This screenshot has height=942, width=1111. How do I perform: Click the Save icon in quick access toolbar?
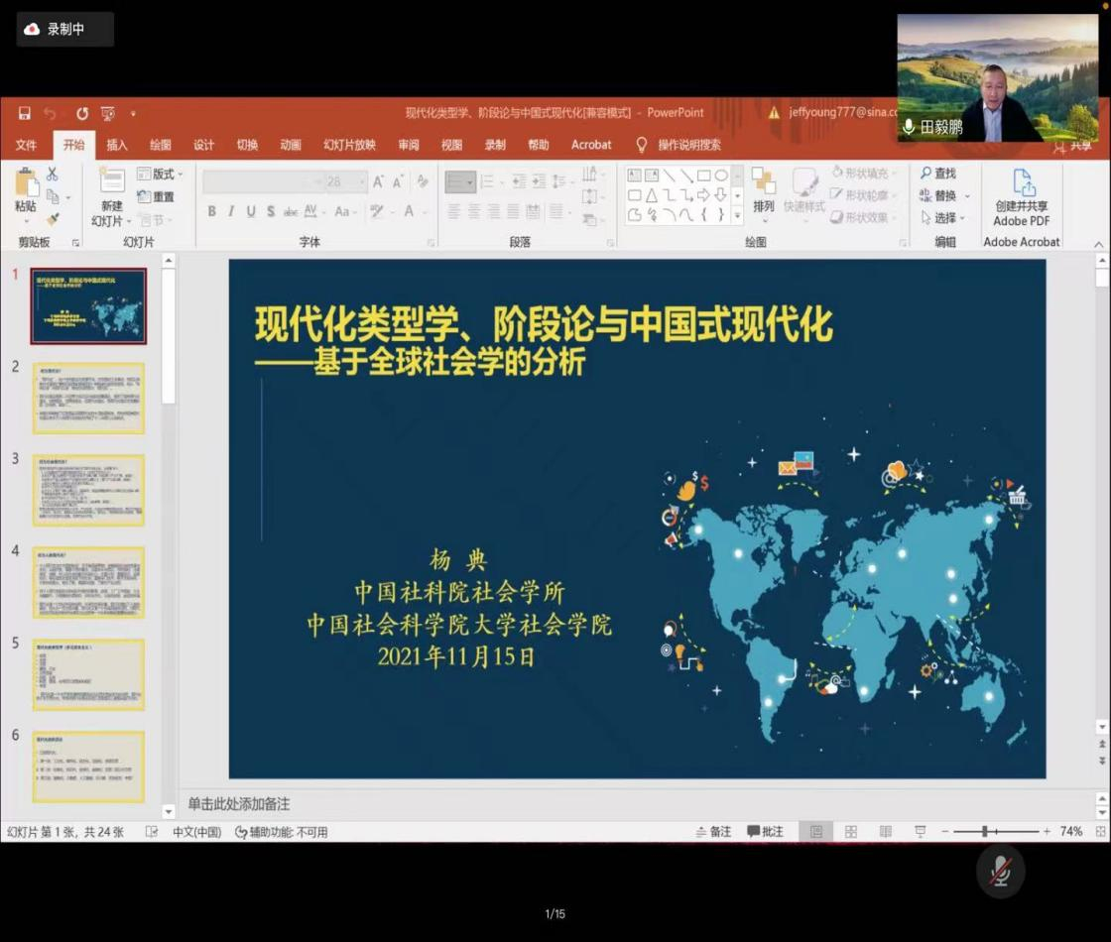tap(24, 113)
